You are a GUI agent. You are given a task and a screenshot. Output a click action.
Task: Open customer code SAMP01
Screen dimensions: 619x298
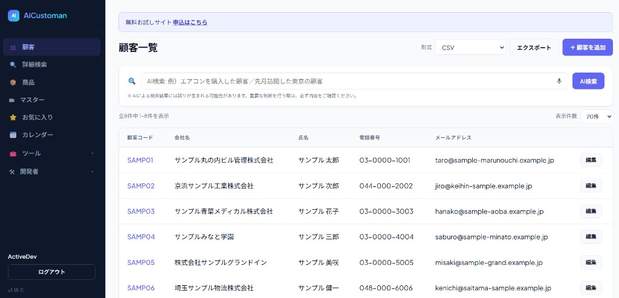coord(140,160)
